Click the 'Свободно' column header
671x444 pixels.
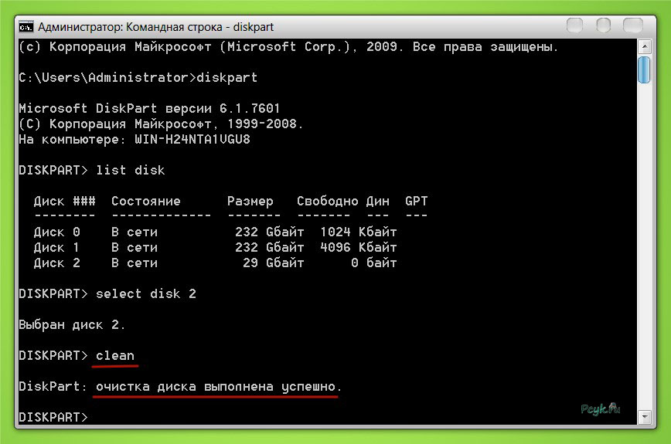pos(327,201)
